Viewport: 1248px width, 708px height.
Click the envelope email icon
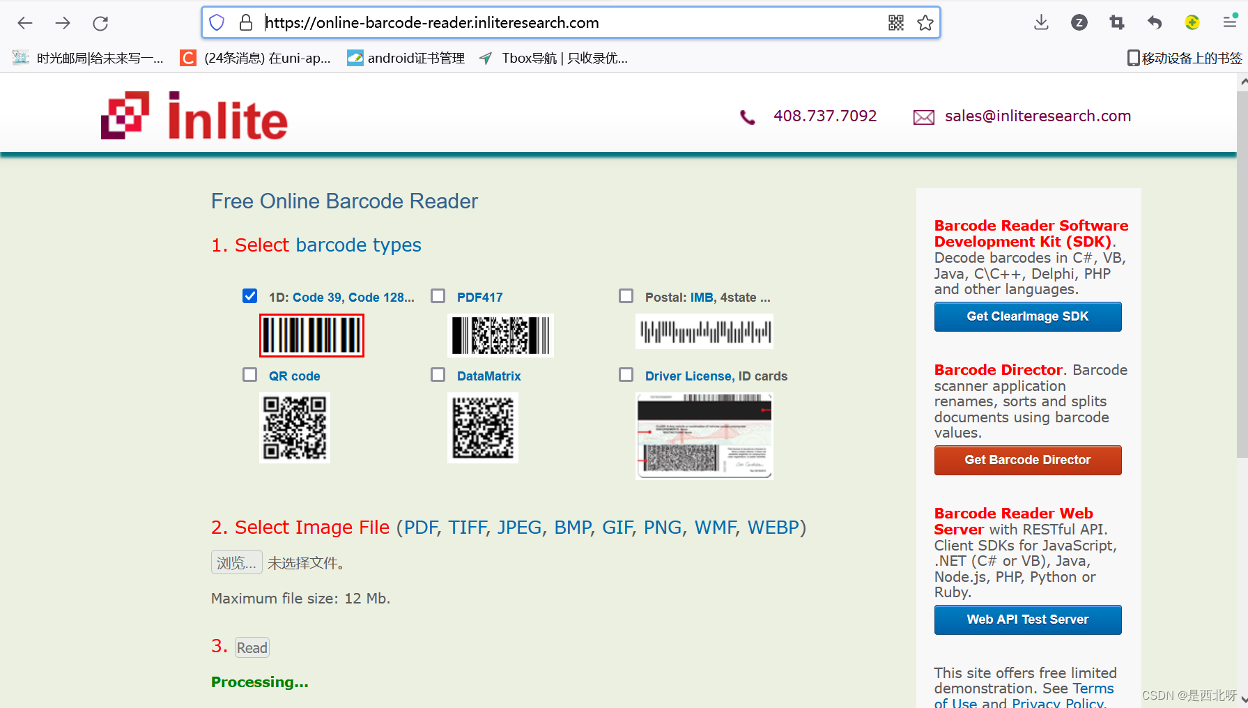coord(924,117)
